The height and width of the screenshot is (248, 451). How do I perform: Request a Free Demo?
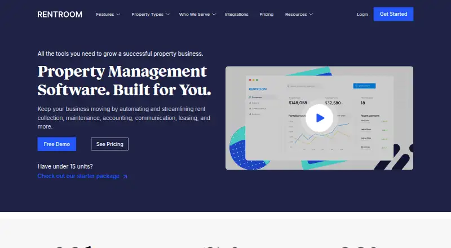point(57,144)
